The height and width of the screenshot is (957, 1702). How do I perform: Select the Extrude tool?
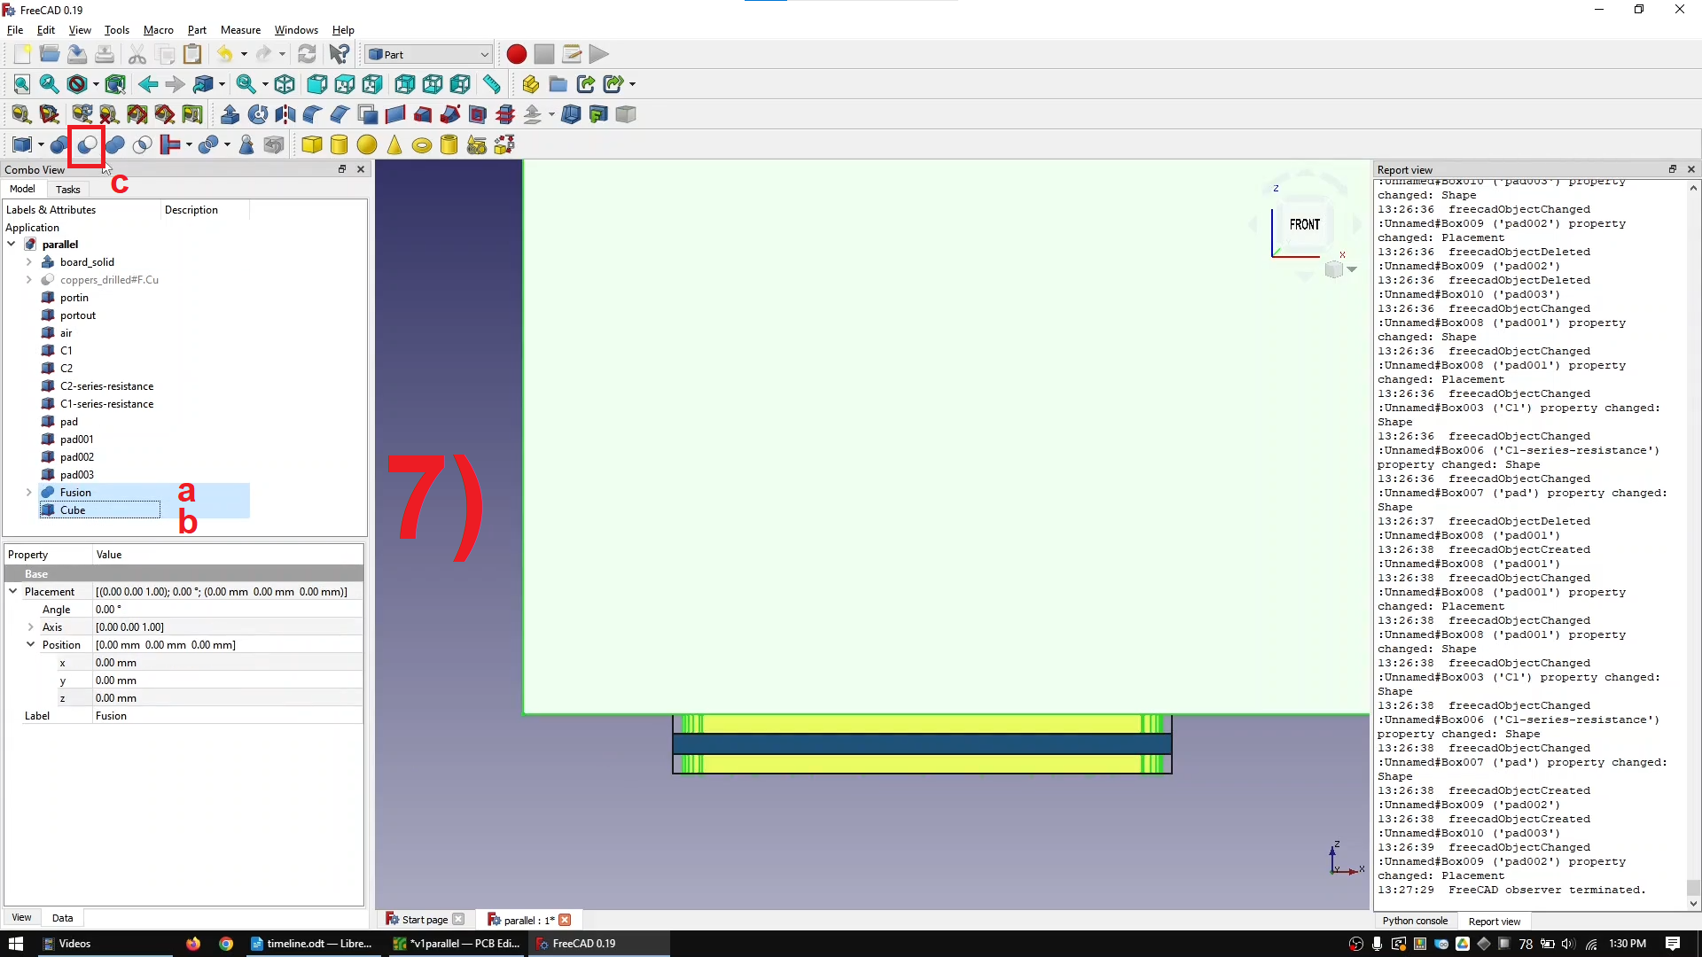(x=230, y=113)
